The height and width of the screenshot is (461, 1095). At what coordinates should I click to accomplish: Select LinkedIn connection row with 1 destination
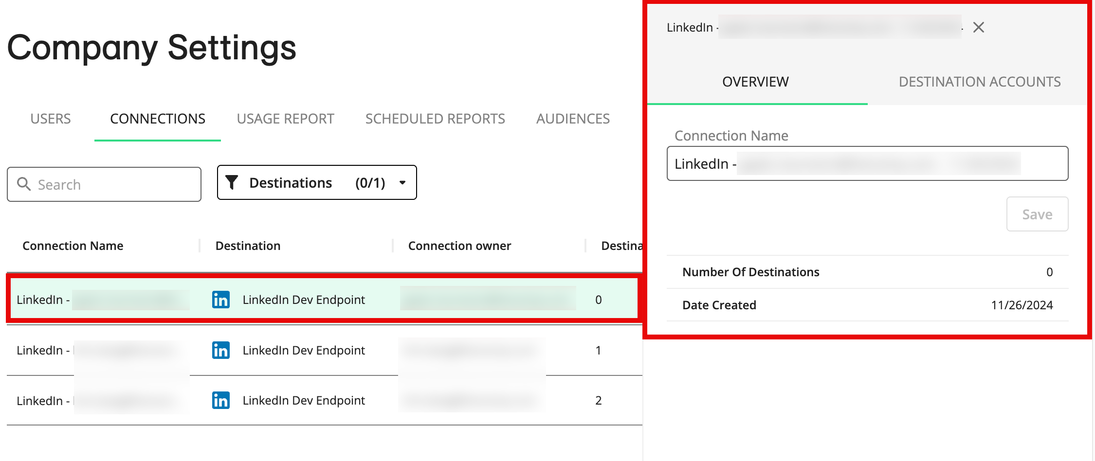(x=324, y=350)
